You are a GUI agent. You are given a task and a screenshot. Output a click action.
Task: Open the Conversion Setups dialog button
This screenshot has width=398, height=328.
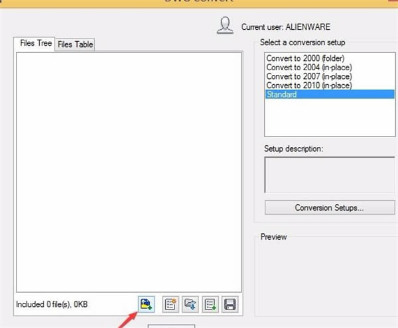pos(330,207)
